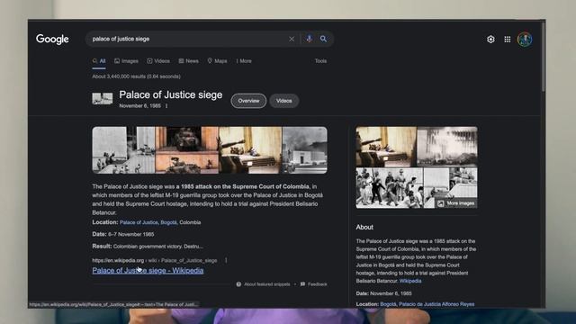Switch to the Videos tab
The width and height of the screenshot is (576, 324).
tap(158, 61)
